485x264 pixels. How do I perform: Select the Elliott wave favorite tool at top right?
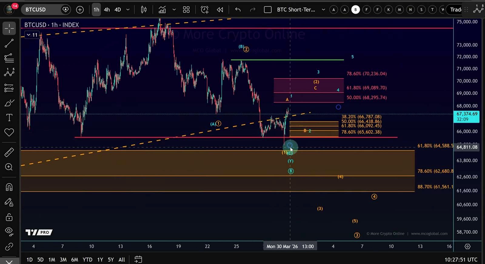click(478, 9)
